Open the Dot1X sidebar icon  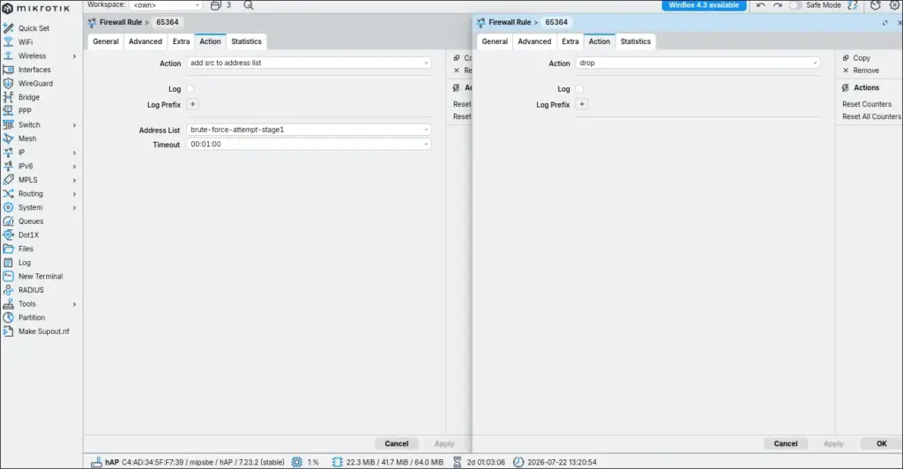pyautogui.click(x=9, y=235)
